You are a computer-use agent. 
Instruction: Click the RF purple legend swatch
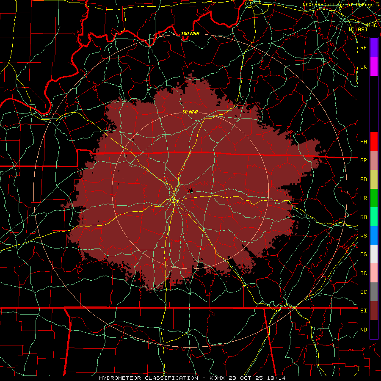click(374, 47)
